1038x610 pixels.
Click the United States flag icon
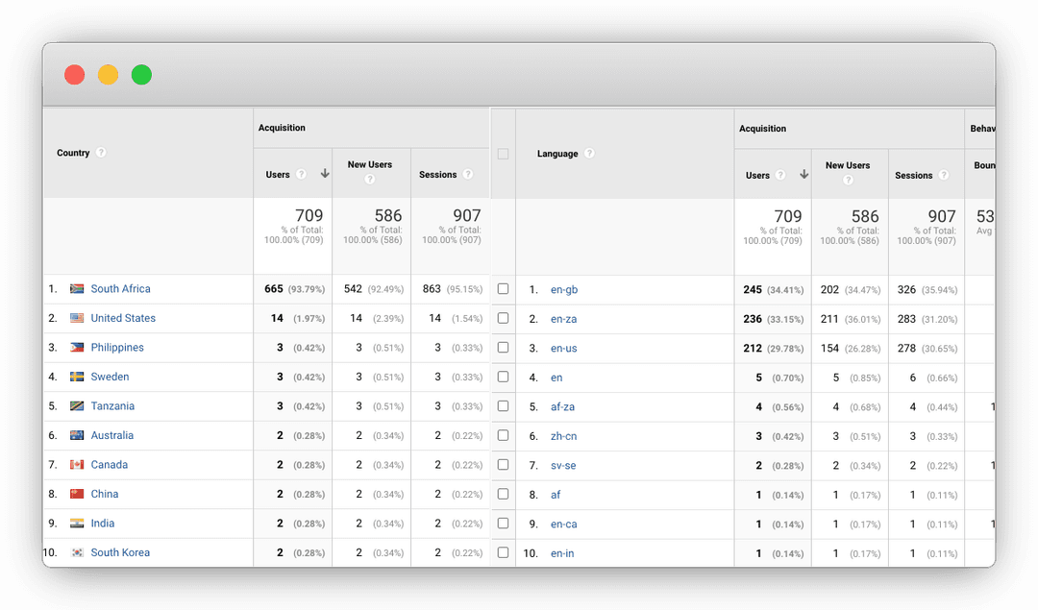(77, 318)
